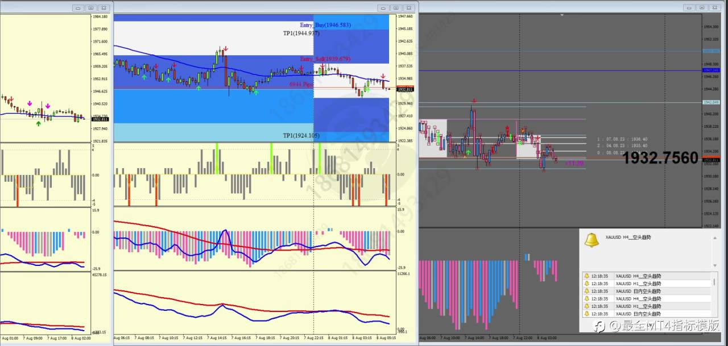Restore the left chart window
This screenshot has height=346, width=728.
point(91,8)
